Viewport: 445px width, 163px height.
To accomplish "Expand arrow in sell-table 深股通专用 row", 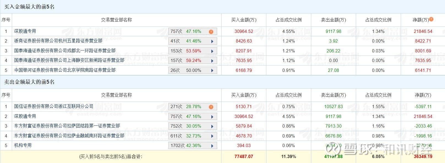I will coord(212,117).
